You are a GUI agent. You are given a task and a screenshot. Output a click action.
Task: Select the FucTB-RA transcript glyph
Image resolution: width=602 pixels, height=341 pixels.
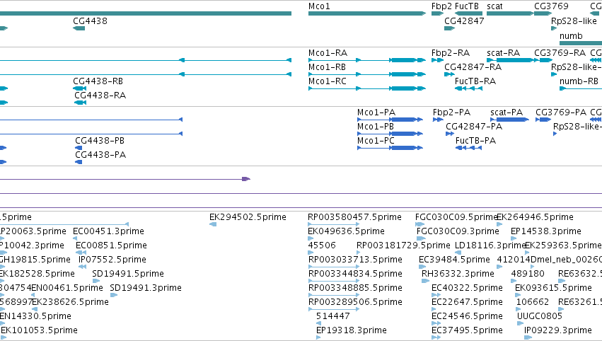(x=468, y=88)
